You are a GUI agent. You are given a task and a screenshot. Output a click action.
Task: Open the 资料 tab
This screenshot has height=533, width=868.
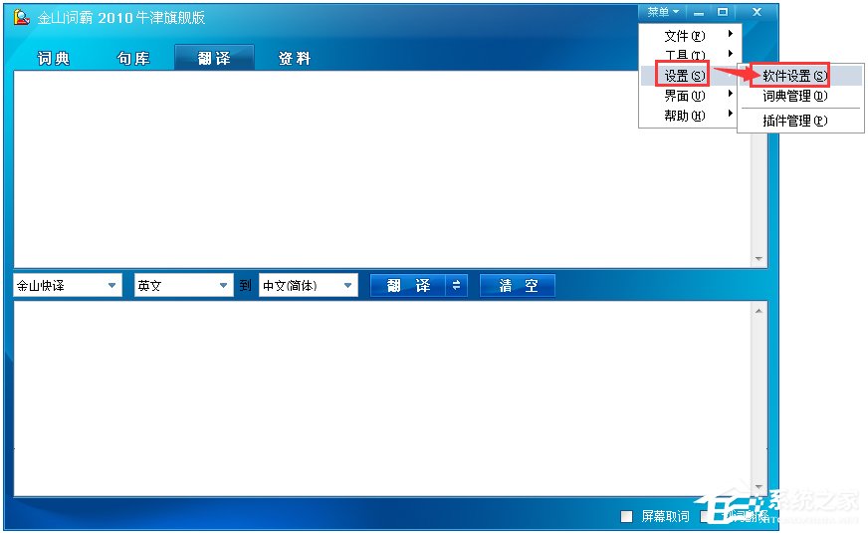(295, 58)
